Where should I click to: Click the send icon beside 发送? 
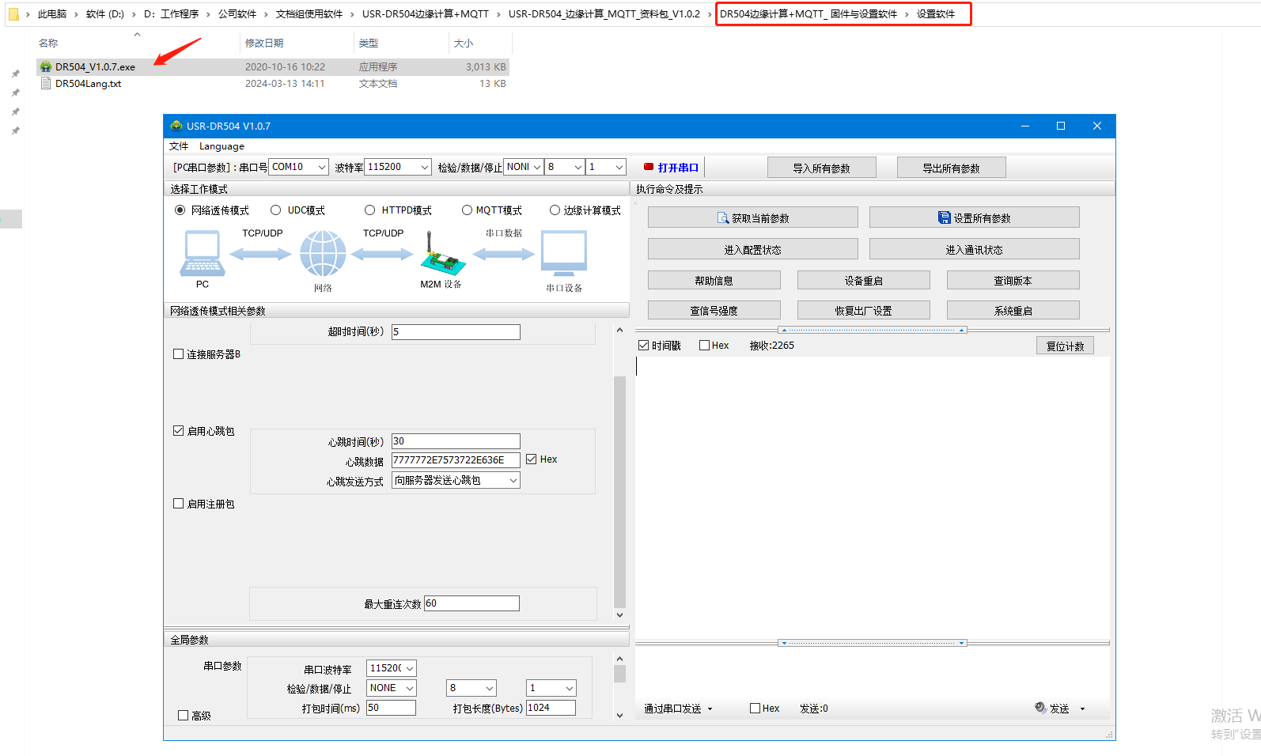click(x=1040, y=708)
